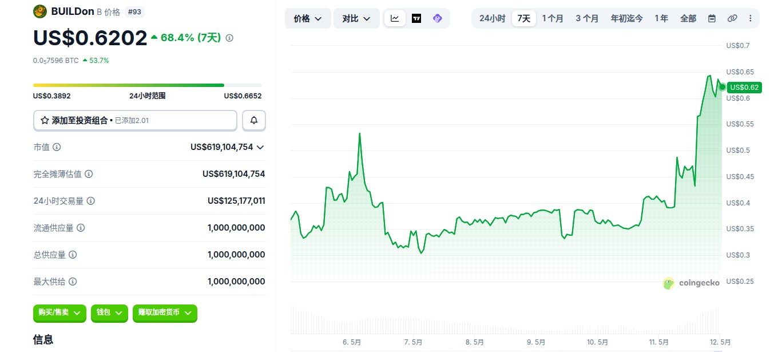Click the 9. 5月 date axis label
778x352 pixels.
click(x=536, y=342)
